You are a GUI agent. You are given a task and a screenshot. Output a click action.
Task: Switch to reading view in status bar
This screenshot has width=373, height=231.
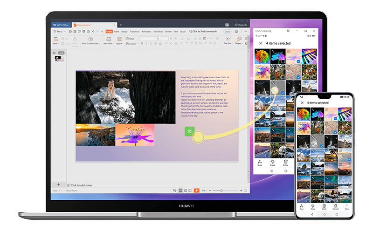coord(190,190)
